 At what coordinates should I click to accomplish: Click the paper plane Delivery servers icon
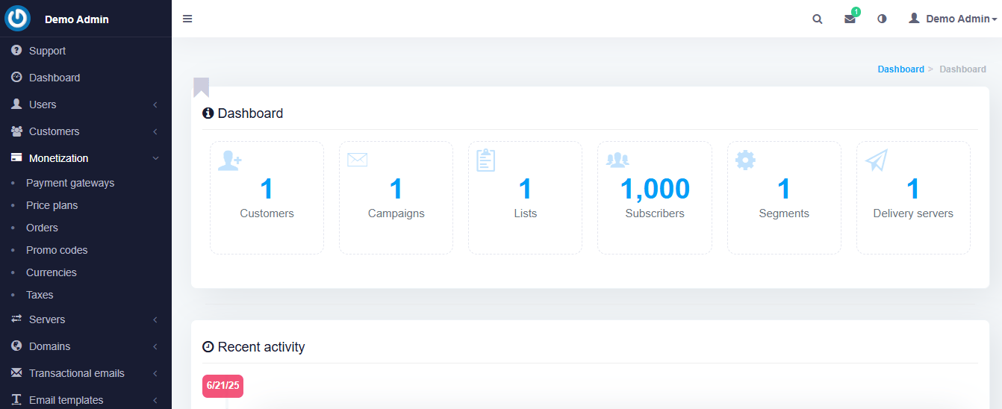(x=877, y=160)
